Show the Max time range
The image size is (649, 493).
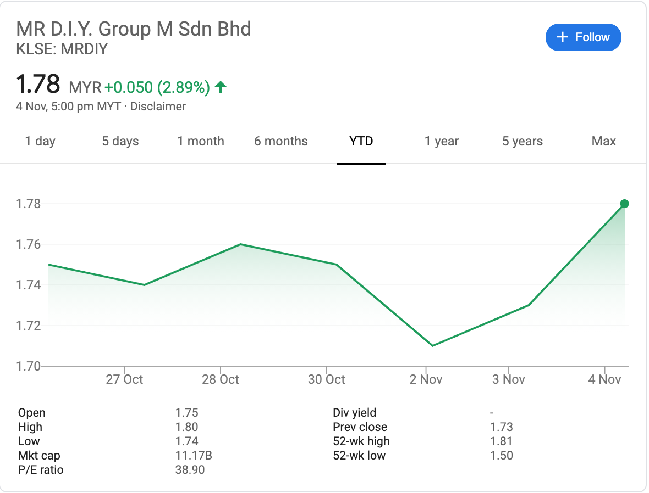[604, 141]
